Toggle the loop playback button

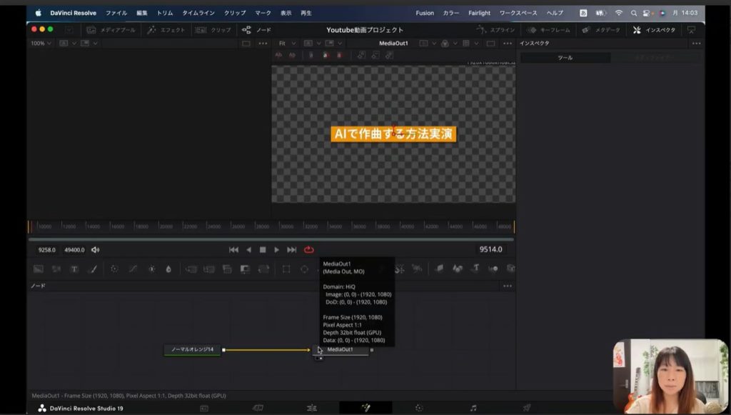coord(309,250)
